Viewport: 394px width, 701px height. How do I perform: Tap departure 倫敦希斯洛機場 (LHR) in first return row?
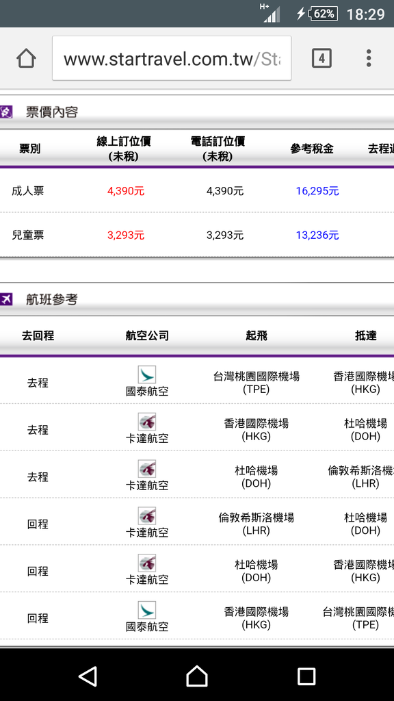pyautogui.click(x=257, y=524)
